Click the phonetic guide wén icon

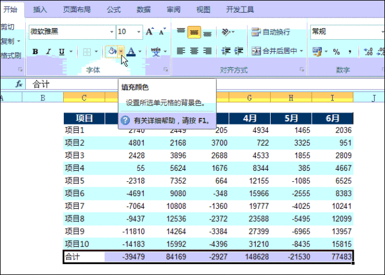pos(156,52)
